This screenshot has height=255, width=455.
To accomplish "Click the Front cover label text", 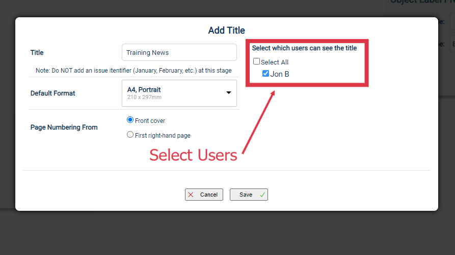I will [150, 121].
